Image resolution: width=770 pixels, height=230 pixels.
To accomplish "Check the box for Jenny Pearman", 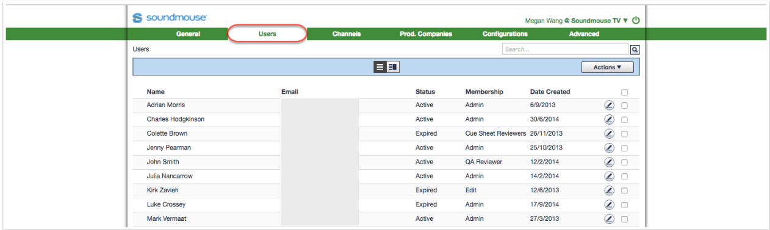I will pyautogui.click(x=624, y=148).
